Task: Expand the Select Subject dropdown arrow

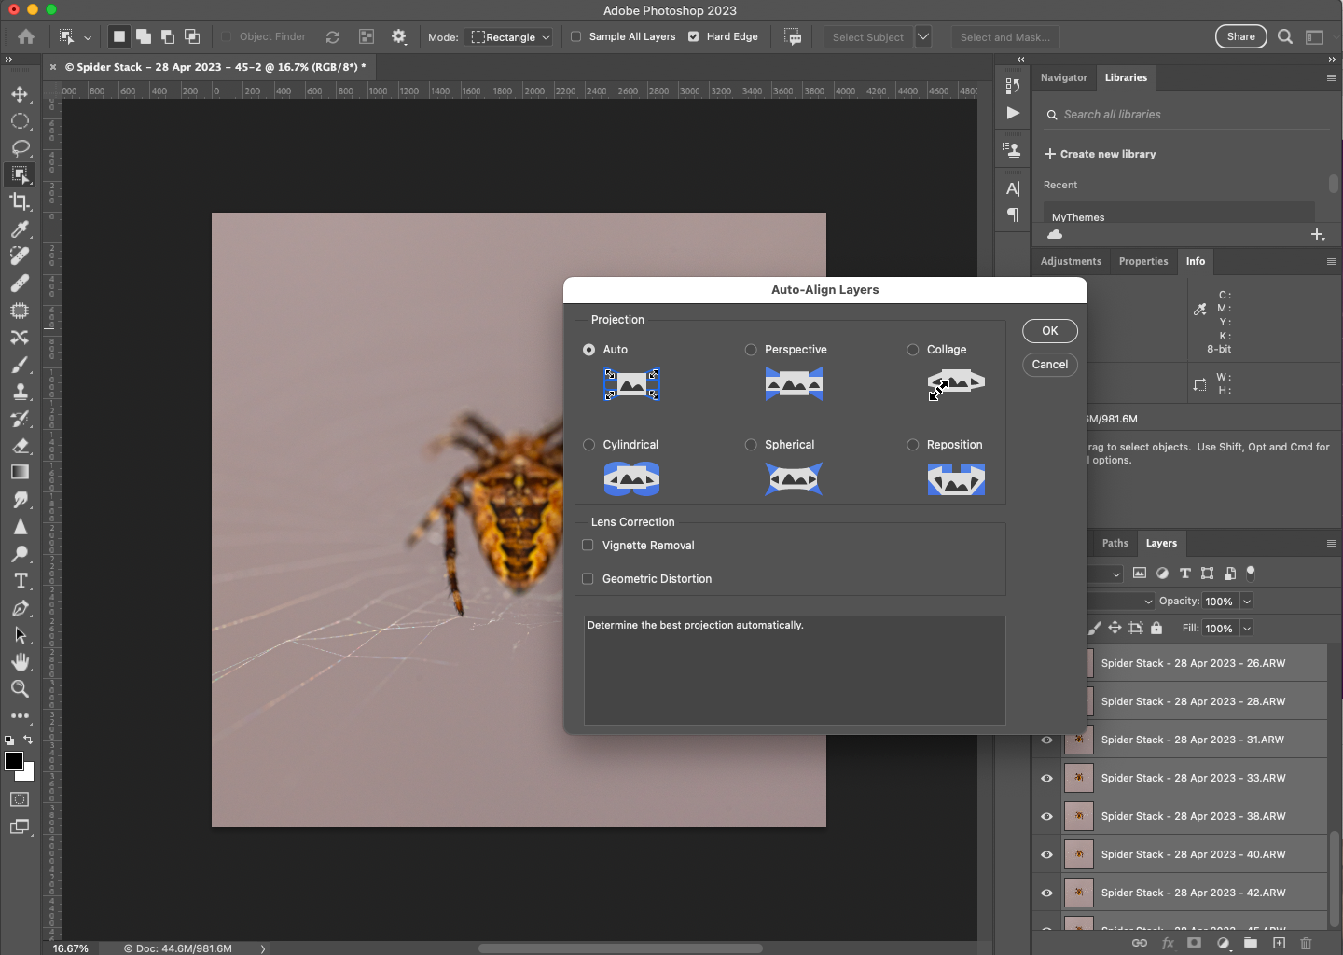Action: 923,36
